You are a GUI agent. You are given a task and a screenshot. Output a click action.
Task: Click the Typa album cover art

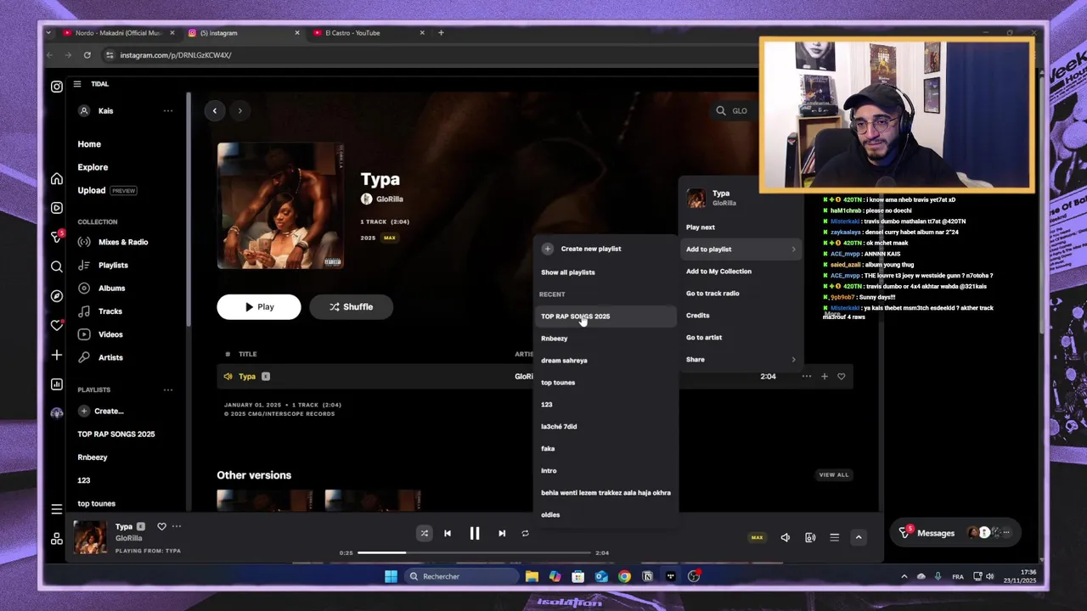coord(280,205)
